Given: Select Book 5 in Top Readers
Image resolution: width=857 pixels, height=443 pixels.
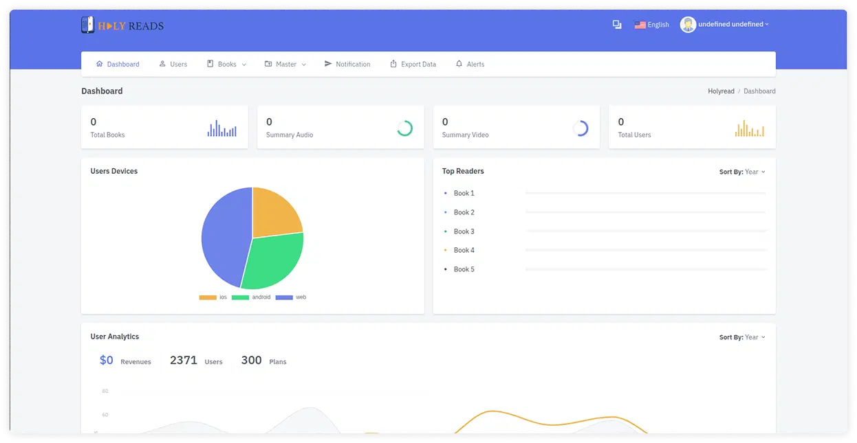Looking at the screenshot, I should [x=464, y=269].
